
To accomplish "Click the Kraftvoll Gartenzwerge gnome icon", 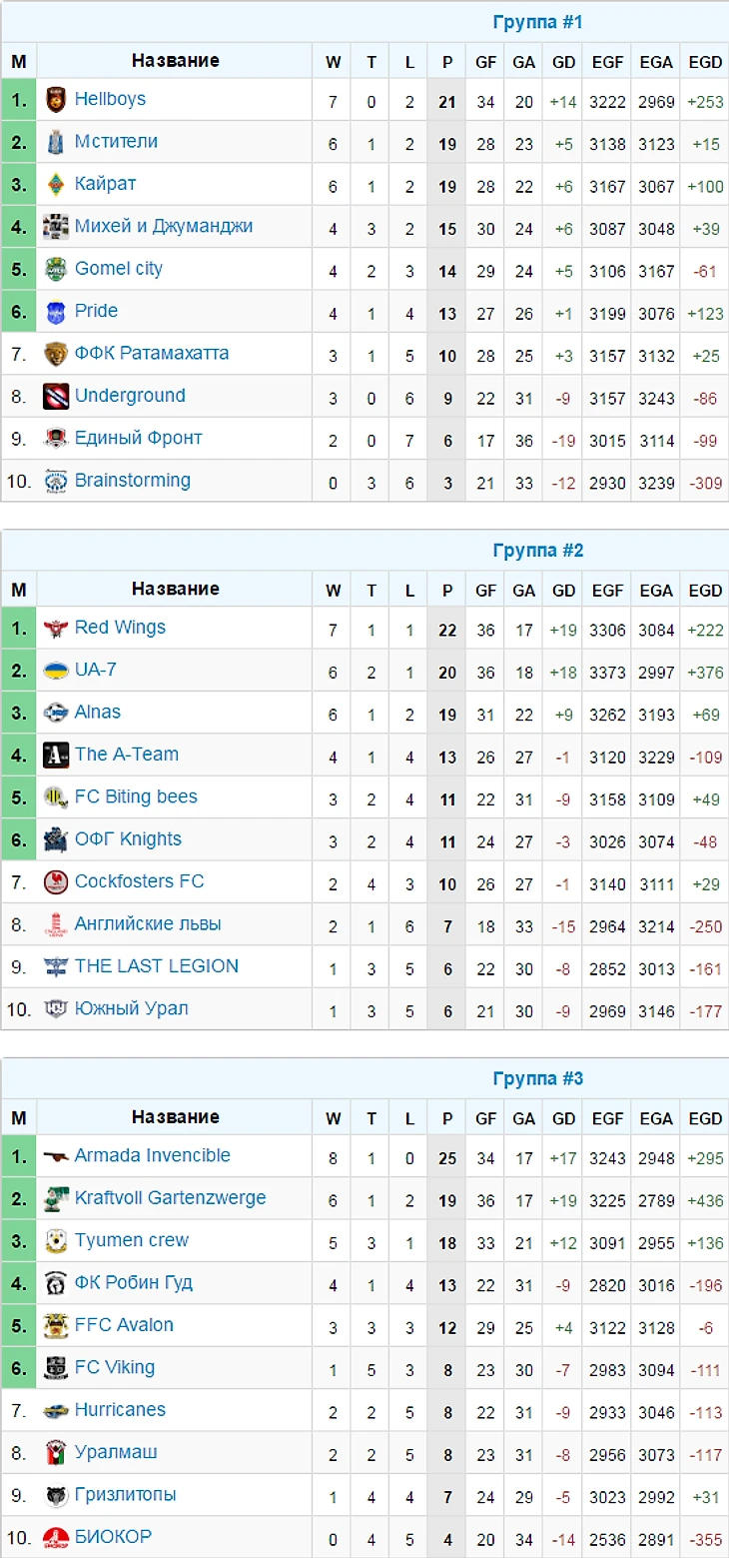I will pos(56,1199).
